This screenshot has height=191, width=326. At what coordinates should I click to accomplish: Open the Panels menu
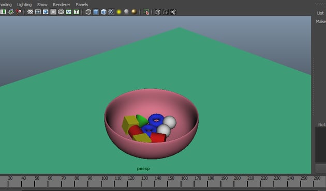pyautogui.click(x=82, y=5)
